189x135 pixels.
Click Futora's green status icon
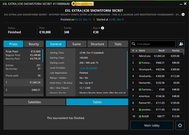[140, 63]
